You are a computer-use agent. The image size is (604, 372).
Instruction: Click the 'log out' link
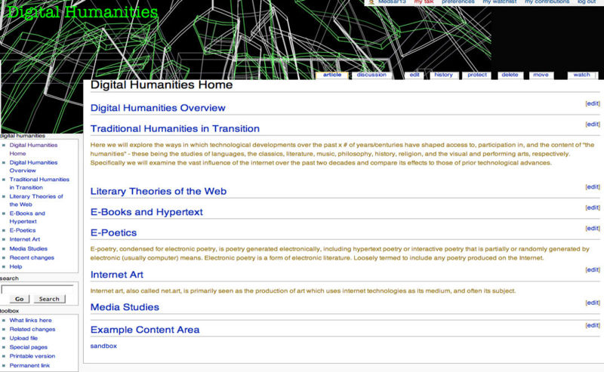click(x=587, y=2)
